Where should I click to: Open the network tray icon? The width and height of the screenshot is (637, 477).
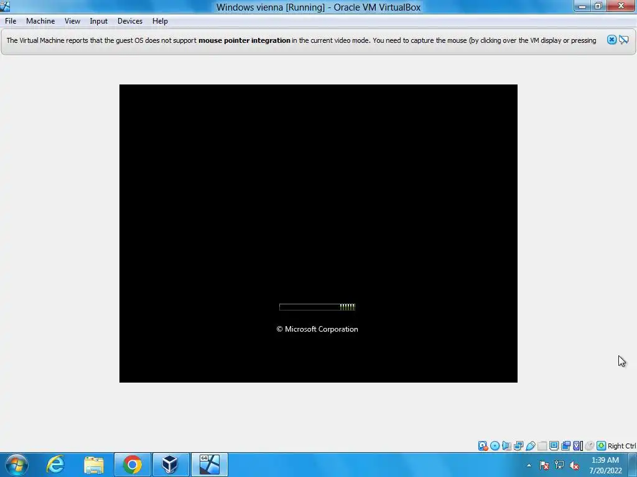(559, 465)
